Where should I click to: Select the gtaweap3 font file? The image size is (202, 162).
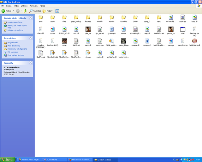tap(112, 30)
